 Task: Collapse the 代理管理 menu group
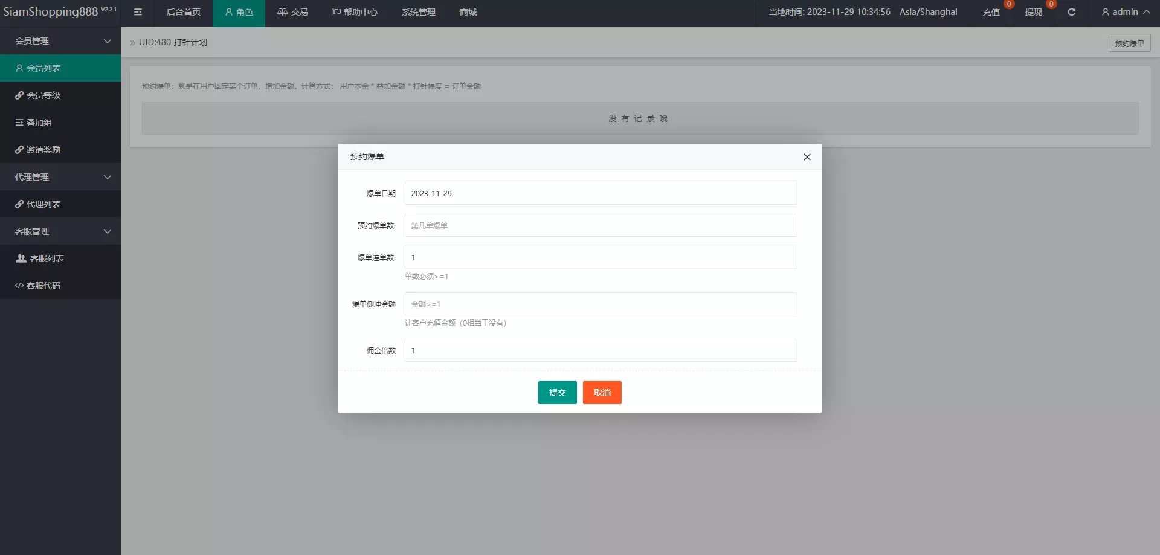pyautogui.click(x=60, y=177)
